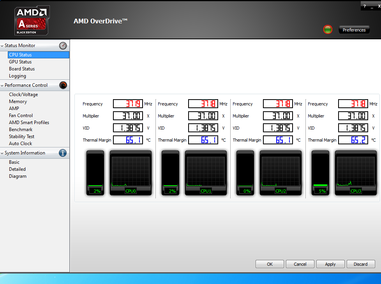
Task: Click CPU2 multiplier value field
Action: pos(278,116)
